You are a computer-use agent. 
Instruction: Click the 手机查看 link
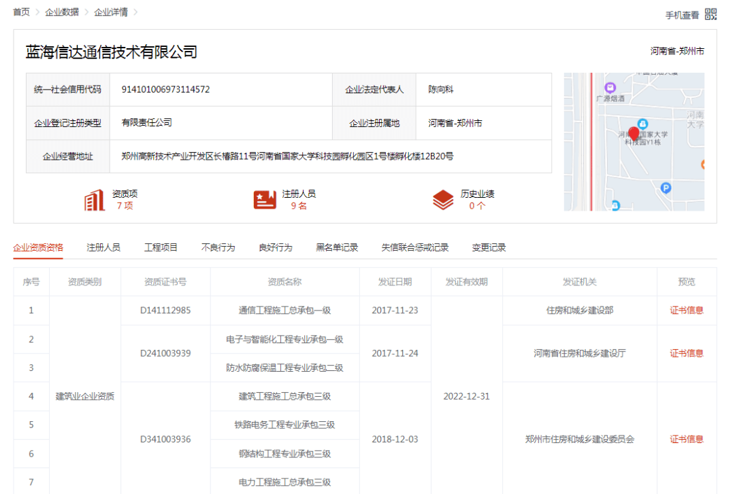(682, 15)
